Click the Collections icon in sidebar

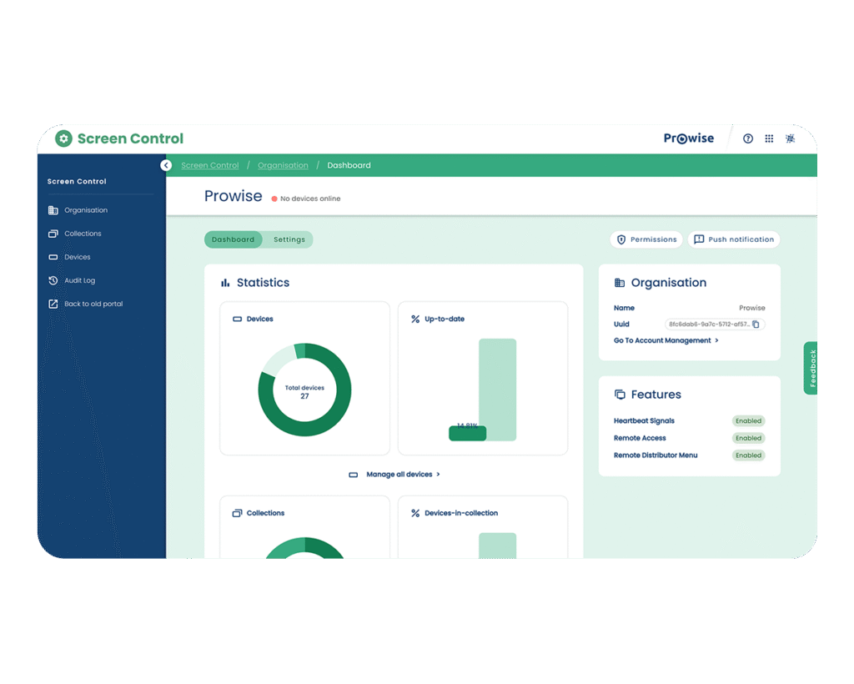pos(53,234)
